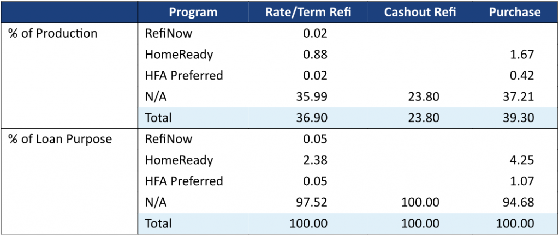559x236 pixels.
Task: Select the 35.99 N/A Rate/Term value
Action: tap(312, 96)
